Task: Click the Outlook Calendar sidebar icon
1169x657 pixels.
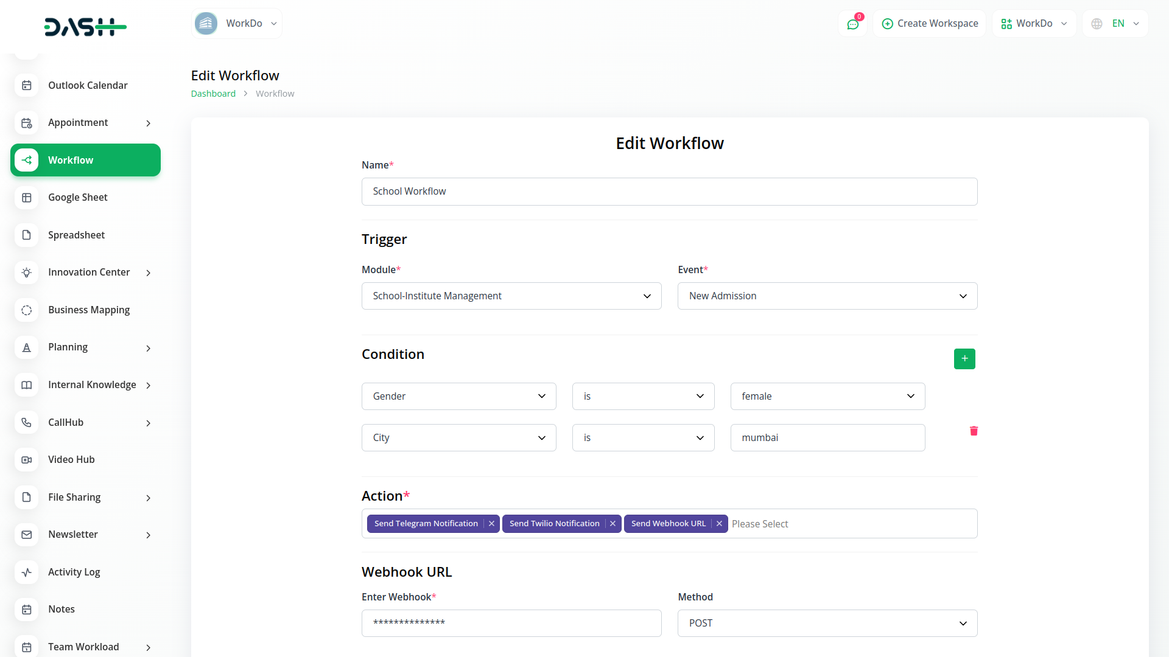Action: [x=27, y=86]
